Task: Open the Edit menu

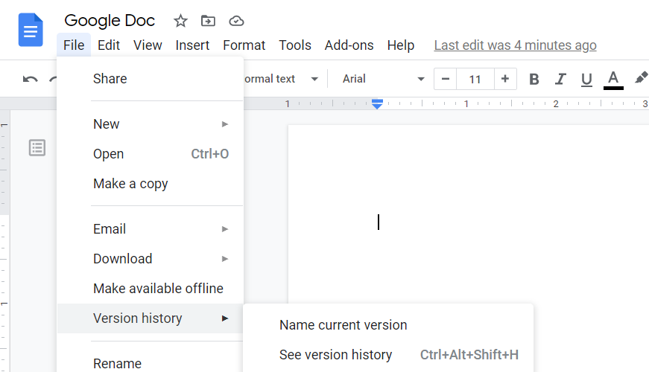Action: click(109, 45)
